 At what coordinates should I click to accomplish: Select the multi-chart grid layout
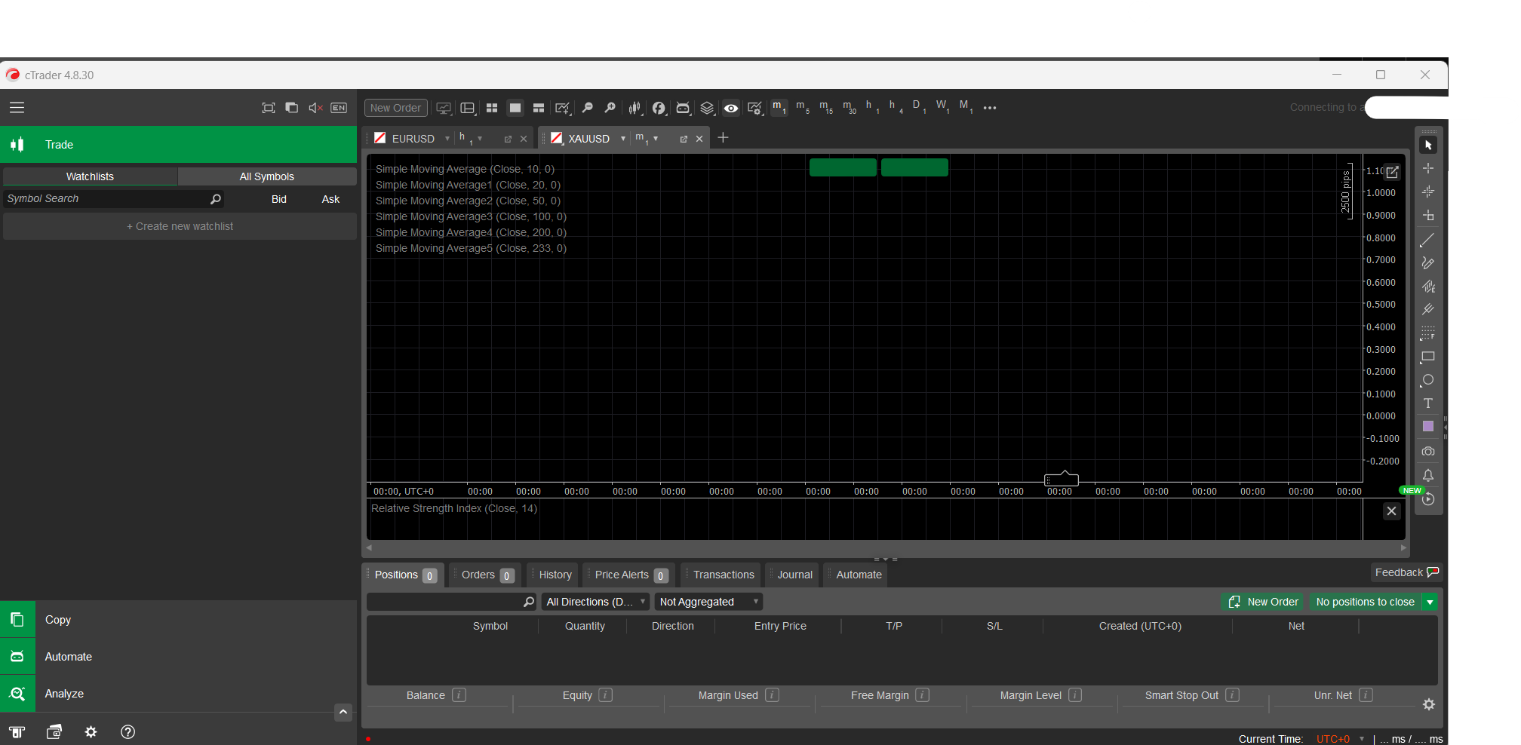pos(492,108)
